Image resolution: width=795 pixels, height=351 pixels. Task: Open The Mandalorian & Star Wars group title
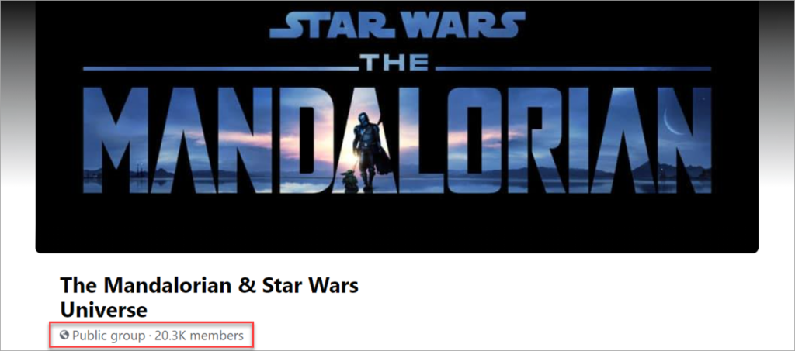210,286
